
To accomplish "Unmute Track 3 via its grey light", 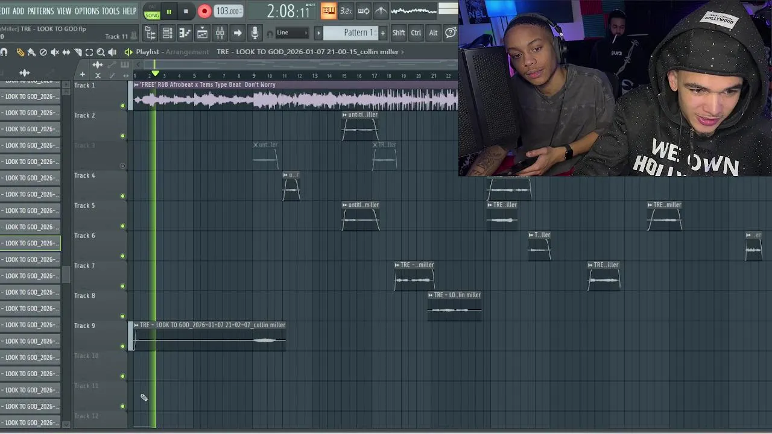I will click(122, 166).
